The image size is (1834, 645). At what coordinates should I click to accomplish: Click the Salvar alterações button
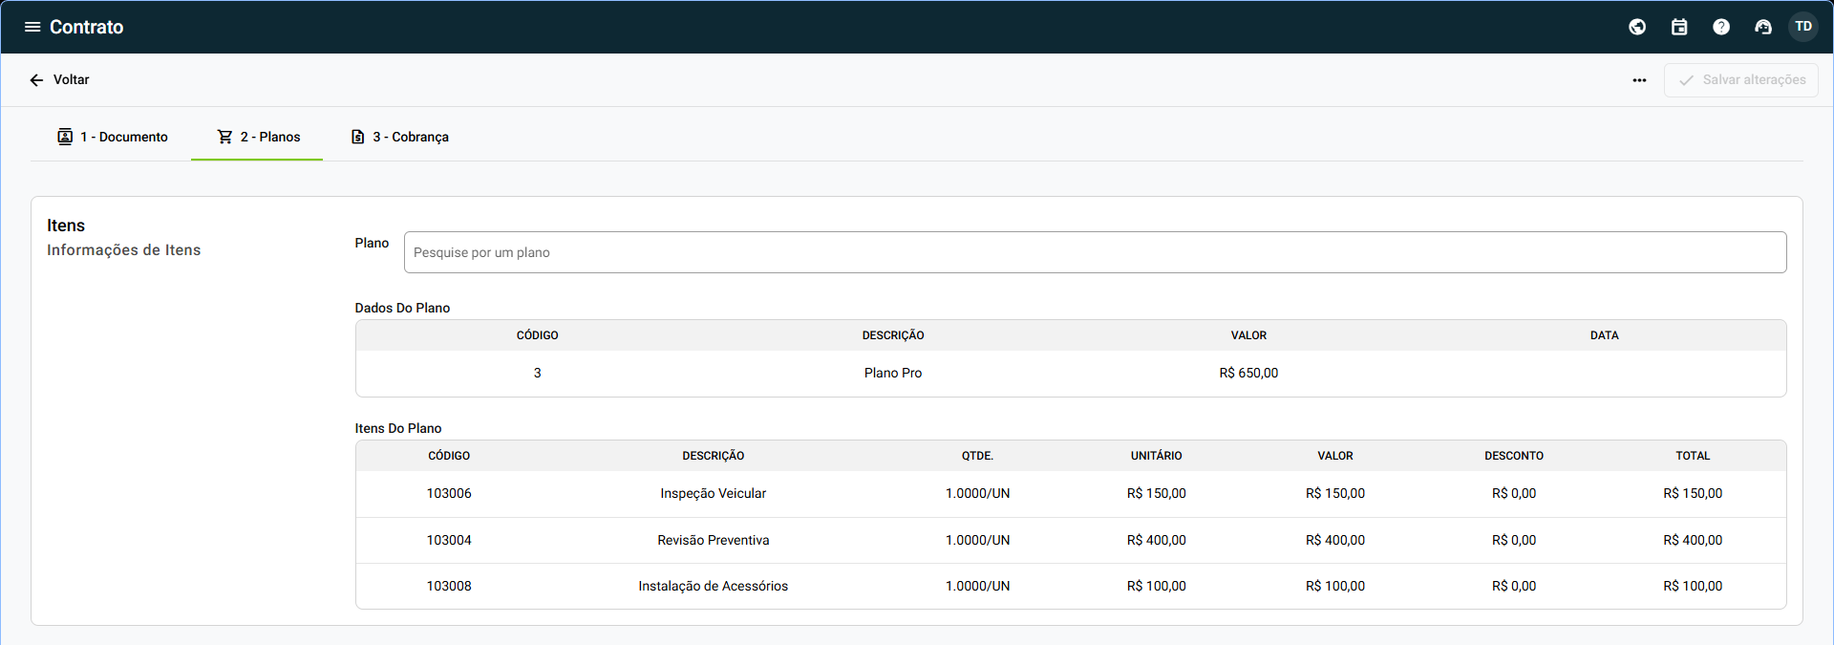click(1741, 80)
